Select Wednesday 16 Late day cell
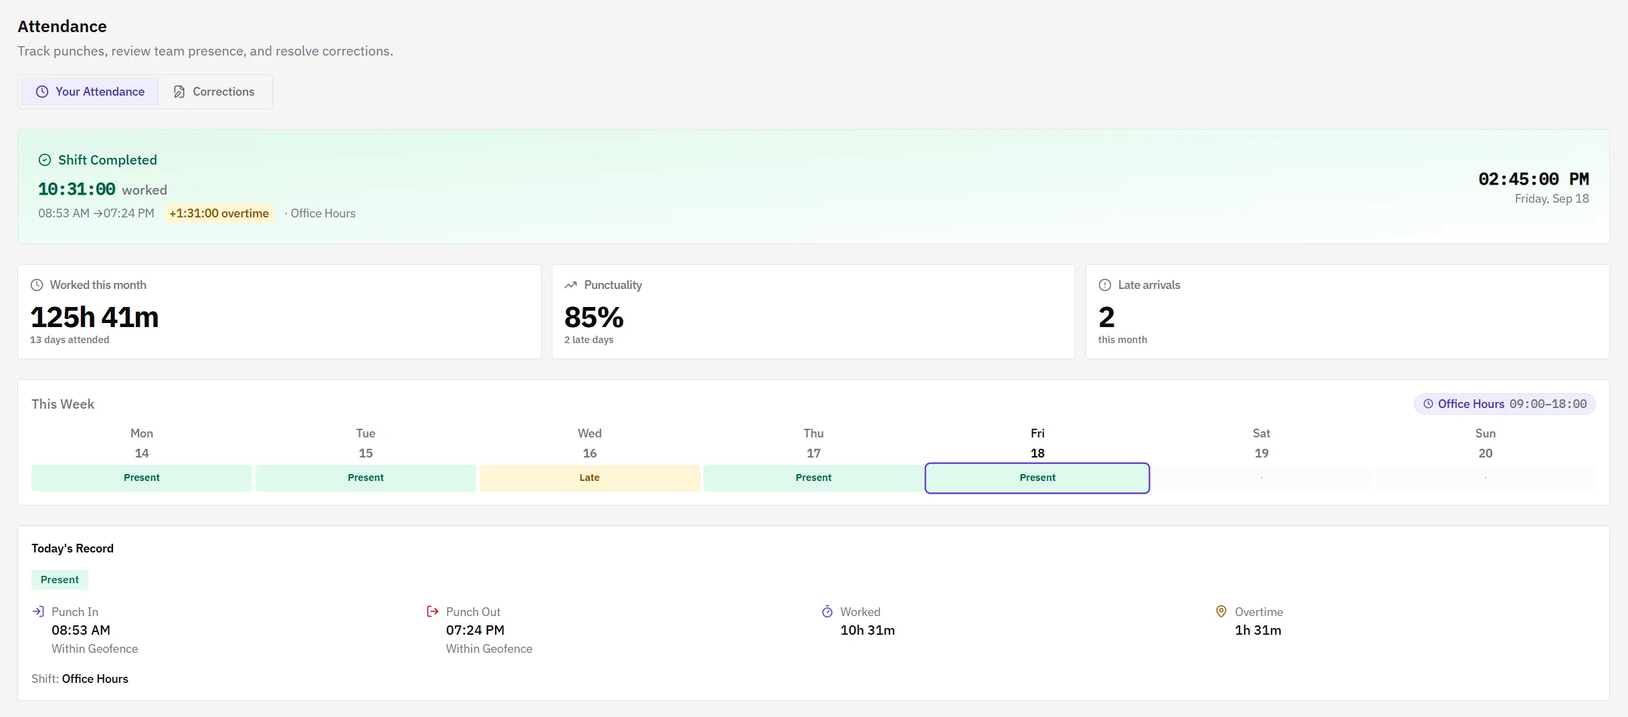 click(590, 478)
